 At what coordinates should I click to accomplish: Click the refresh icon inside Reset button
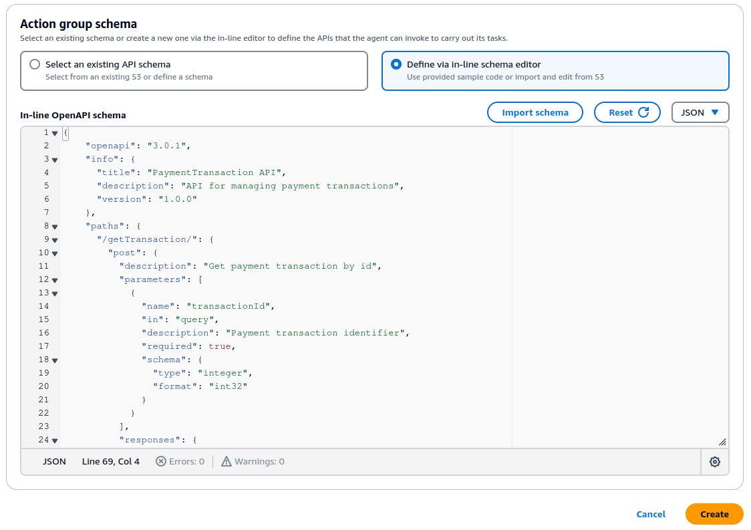[x=644, y=112]
